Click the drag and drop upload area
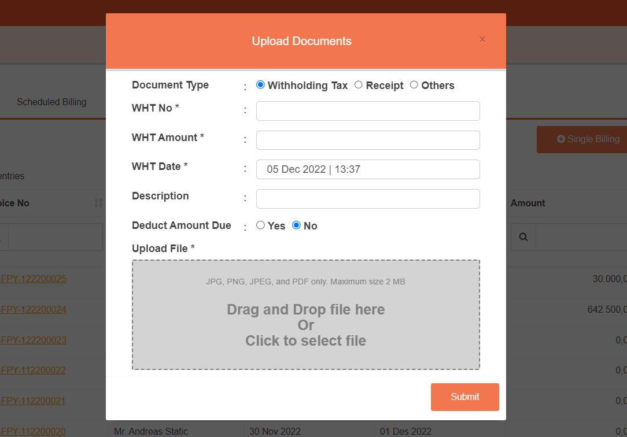This screenshot has width=627, height=437. 305,315
